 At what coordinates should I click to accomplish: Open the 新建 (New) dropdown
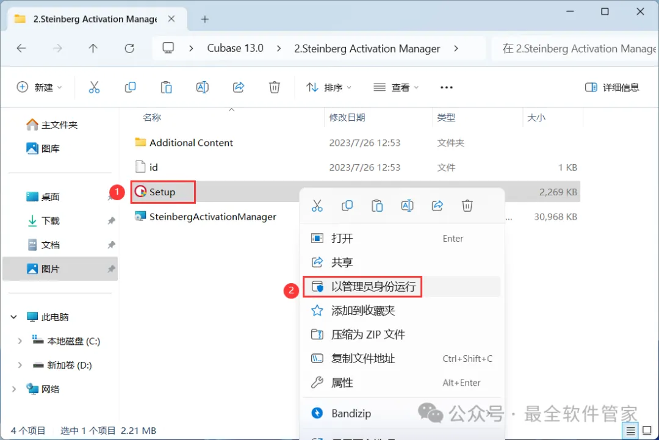click(x=39, y=87)
